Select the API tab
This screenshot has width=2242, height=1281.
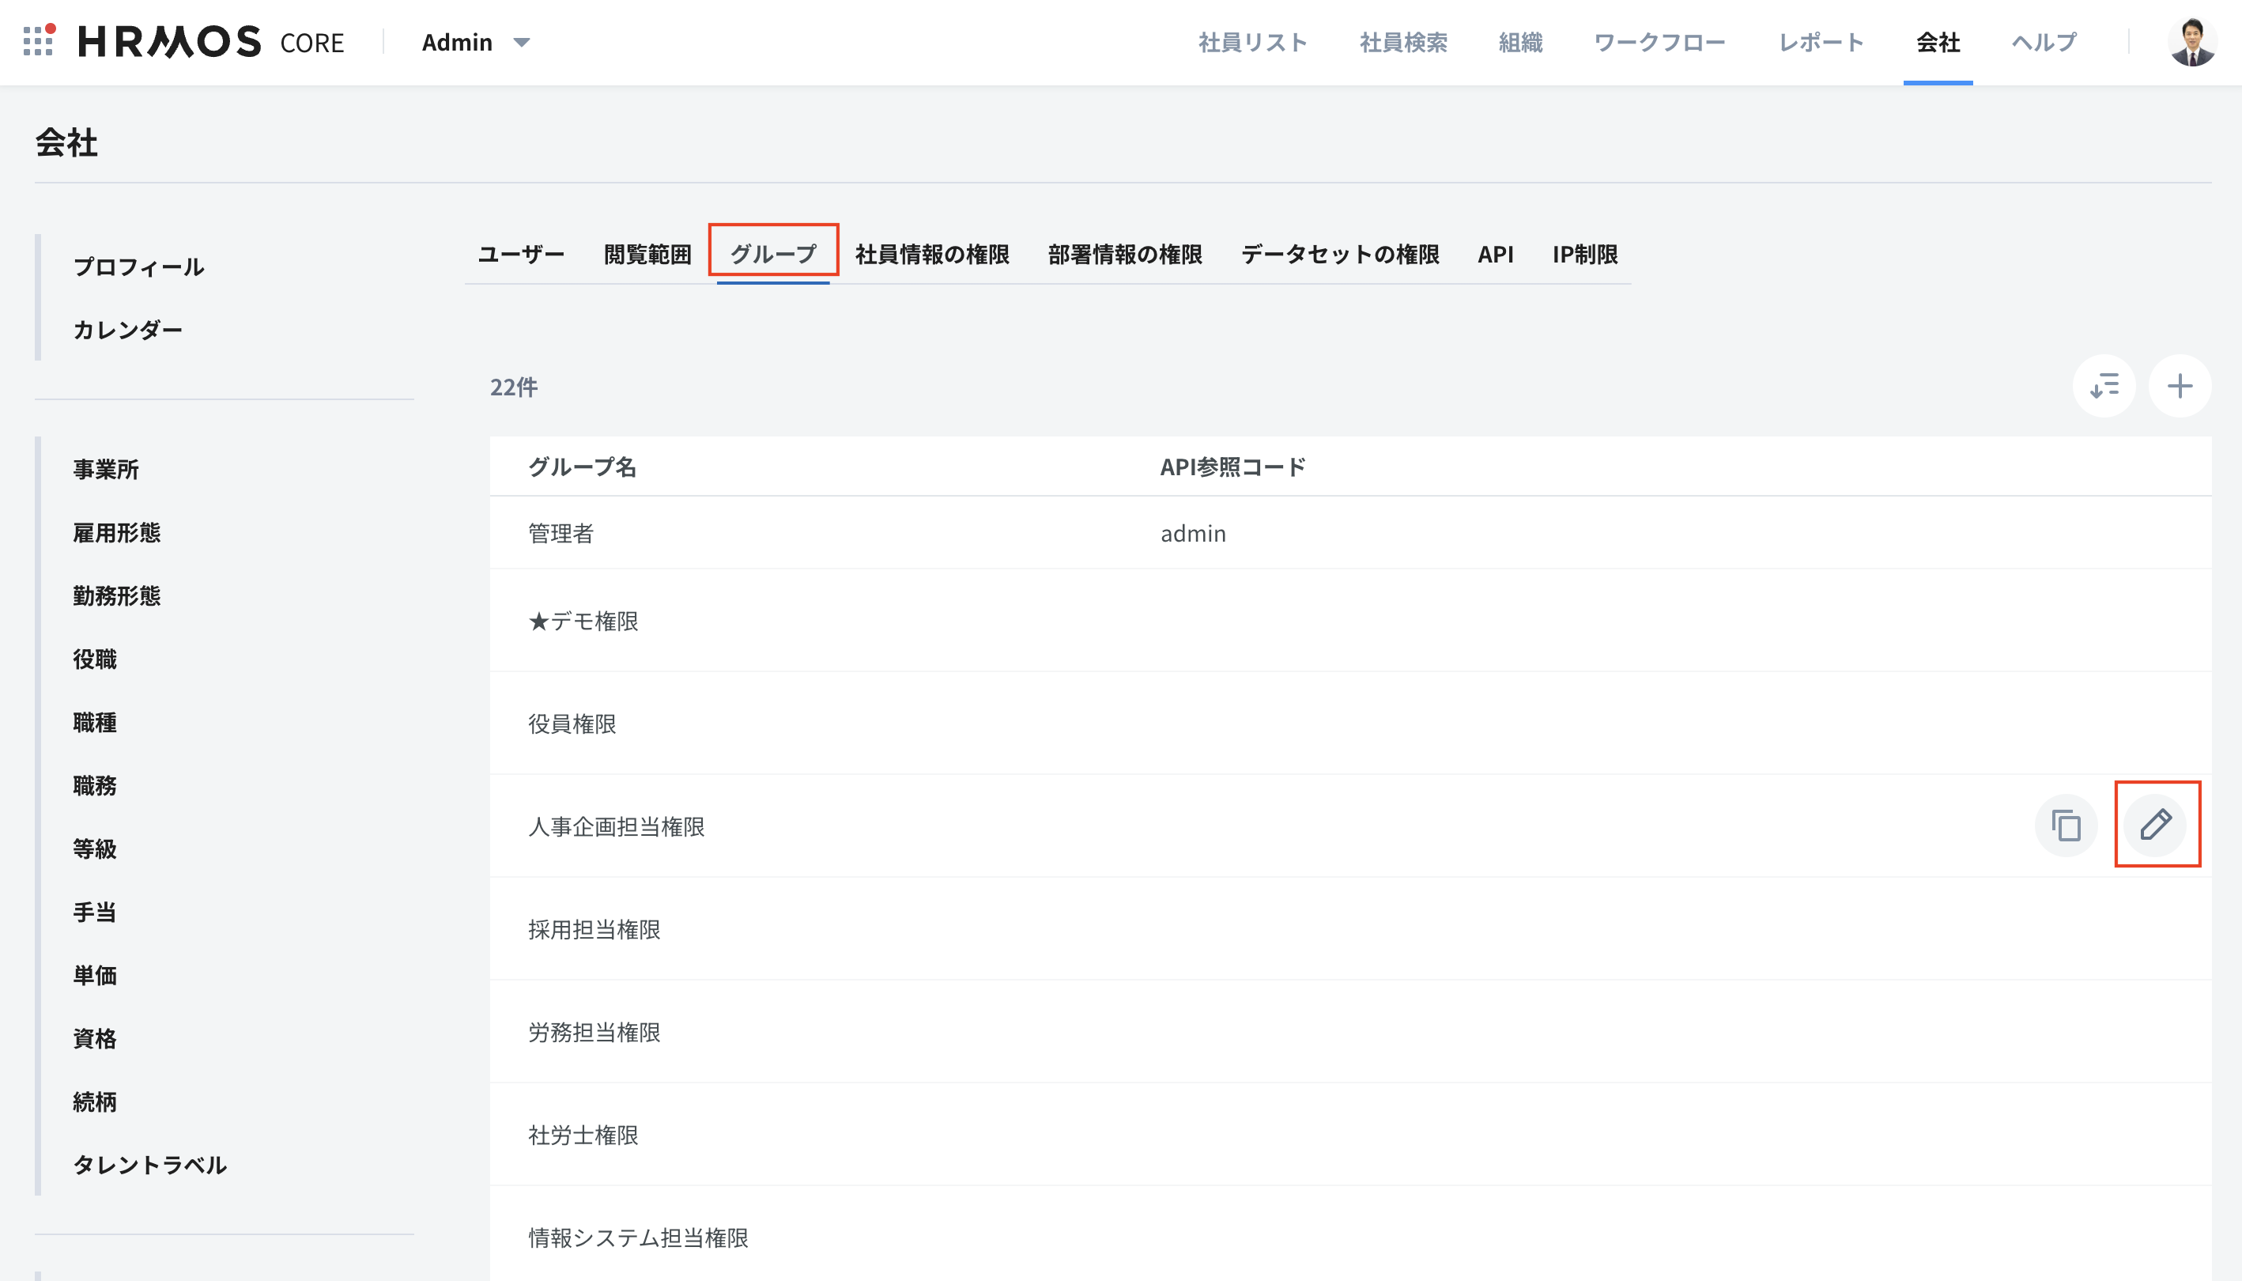[x=1494, y=255]
